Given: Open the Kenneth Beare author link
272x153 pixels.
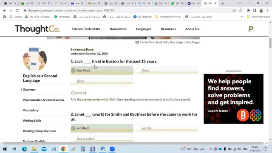Looking at the screenshot, I should click(x=84, y=49).
